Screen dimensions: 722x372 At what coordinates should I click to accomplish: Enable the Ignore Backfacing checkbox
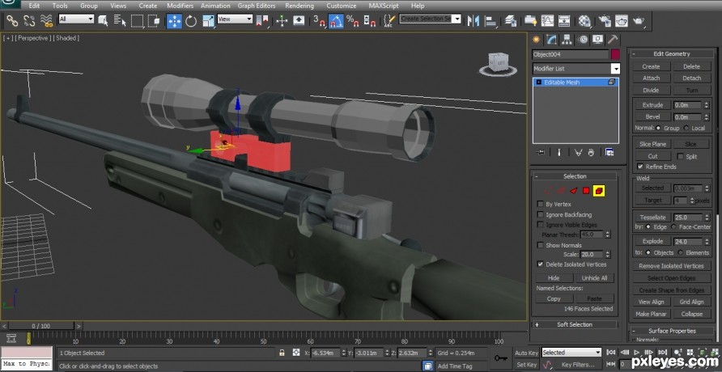(x=540, y=214)
